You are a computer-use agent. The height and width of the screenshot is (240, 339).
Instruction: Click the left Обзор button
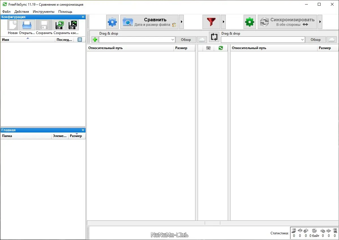click(x=186, y=40)
